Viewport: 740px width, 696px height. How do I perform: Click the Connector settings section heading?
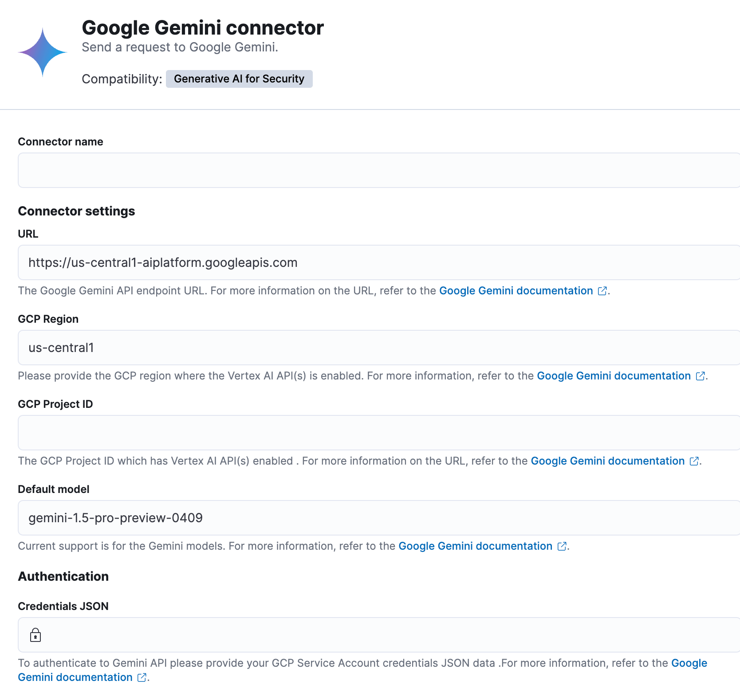[x=76, y=211]
